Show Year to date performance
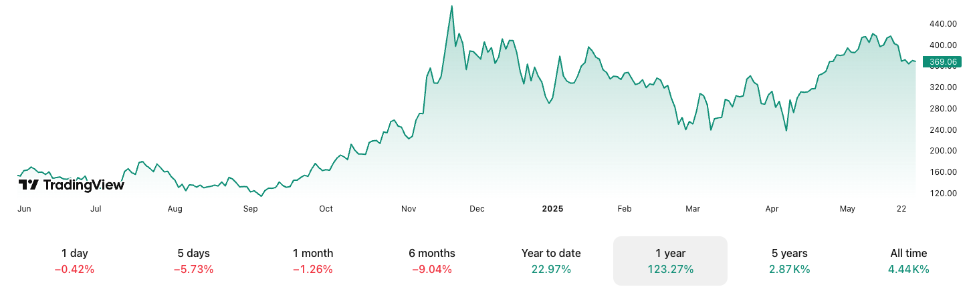977x291 pixels. (551, 261)
